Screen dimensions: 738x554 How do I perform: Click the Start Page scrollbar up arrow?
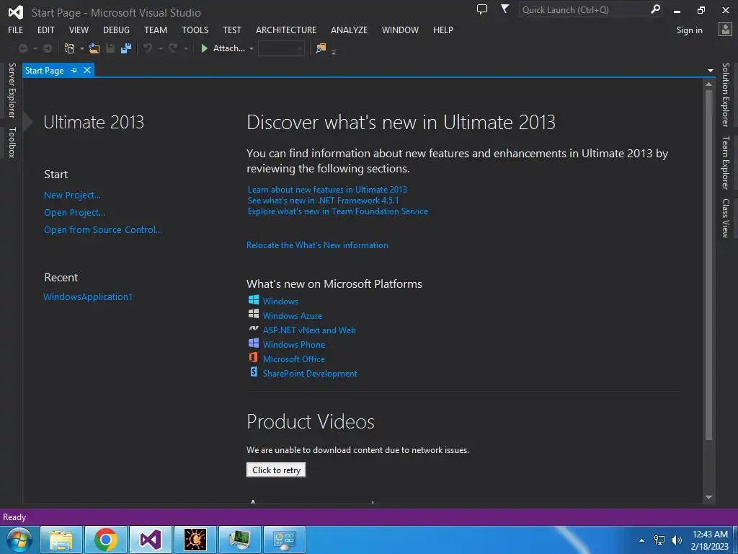pyautogui.click(x=709, y=84)
